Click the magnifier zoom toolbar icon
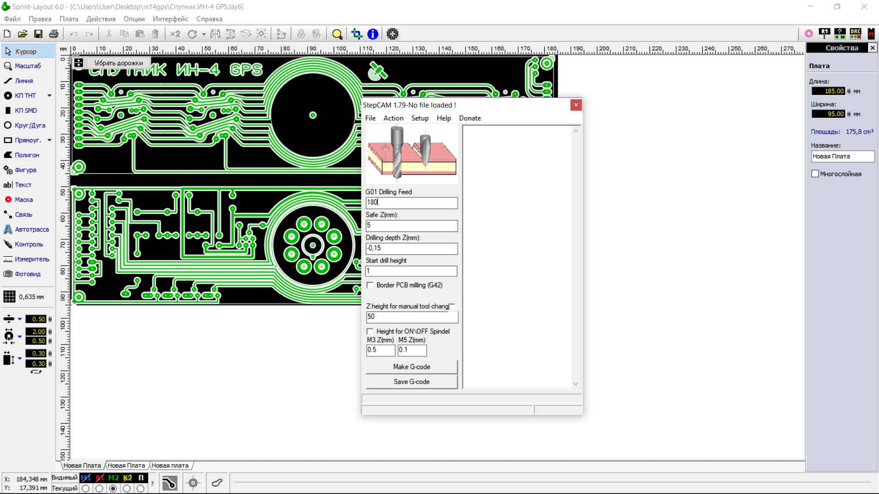Viewport: 879px width, 494px height. [x=337, y=34]
